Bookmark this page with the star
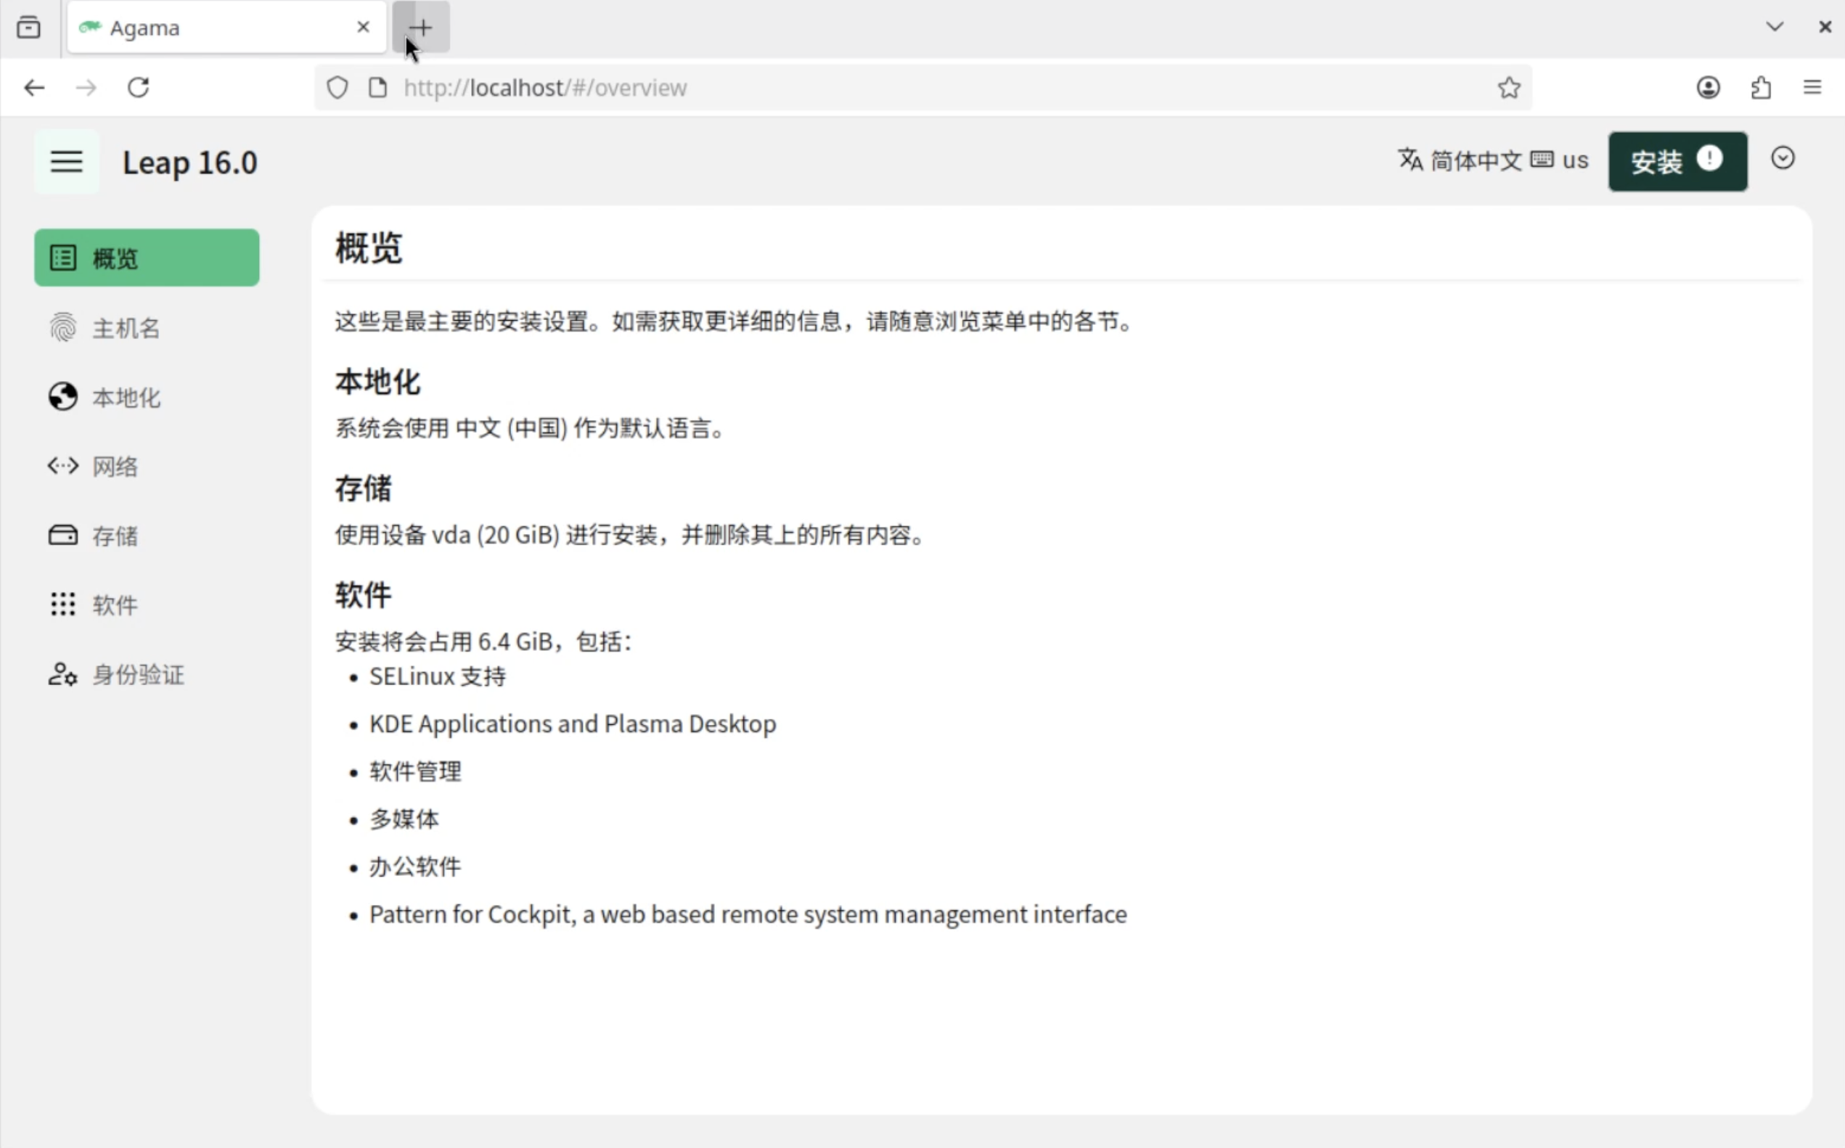1845x1148 pixels. coord(1508,88)
